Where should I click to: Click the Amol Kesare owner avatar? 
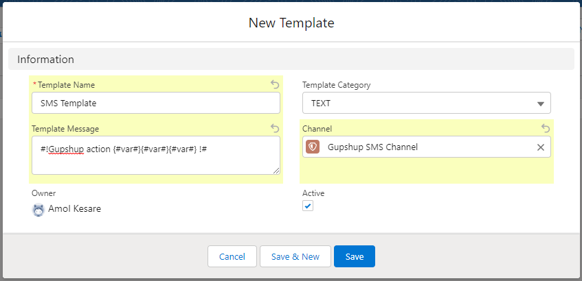click(38, 209)
